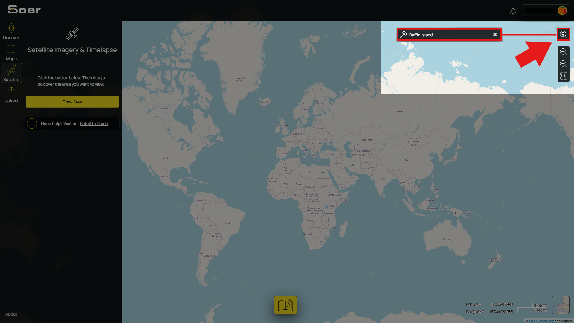Image resolution: width=574 pixels, height=323 pixels.
Task: Open the notifications bell
Action: pyautogui.click(x=513, y=11)
